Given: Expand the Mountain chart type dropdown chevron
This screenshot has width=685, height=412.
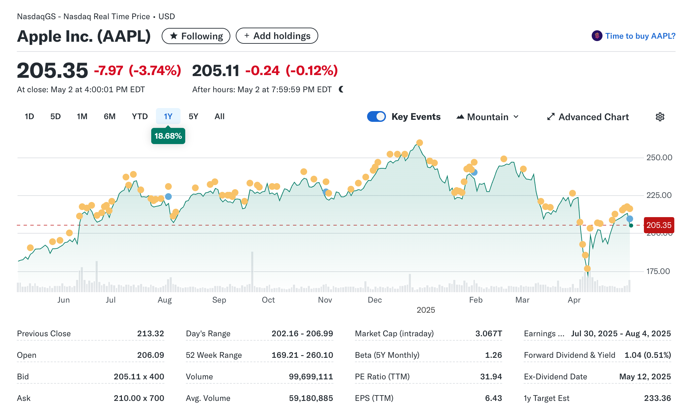Looking at the screenshot, I should [516, 117].
